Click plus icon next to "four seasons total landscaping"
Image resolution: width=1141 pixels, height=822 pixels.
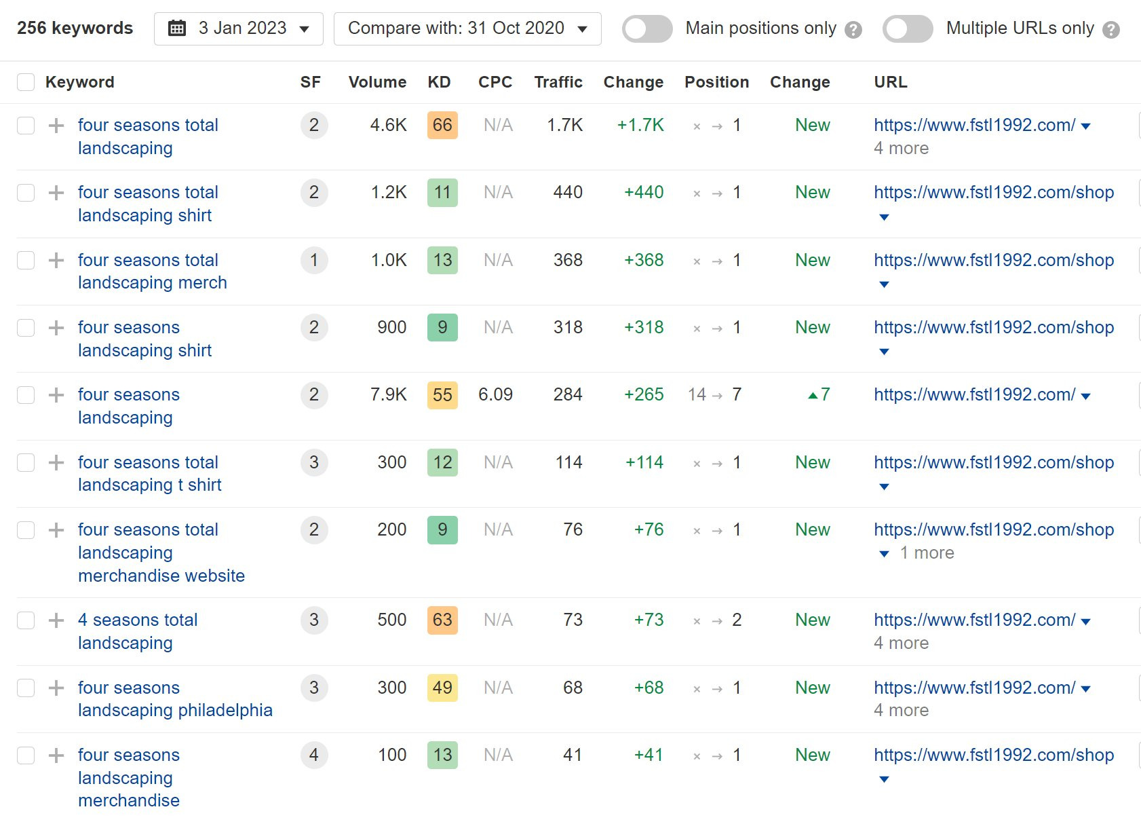coord(55,125)
